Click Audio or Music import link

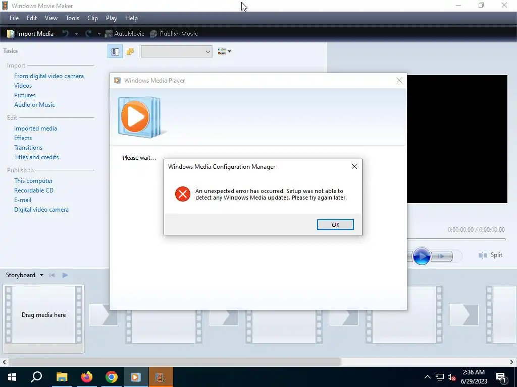pyautogui.click(x=35, y=105)
